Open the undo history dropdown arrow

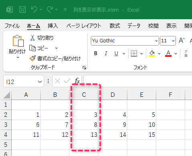point(41,10)
